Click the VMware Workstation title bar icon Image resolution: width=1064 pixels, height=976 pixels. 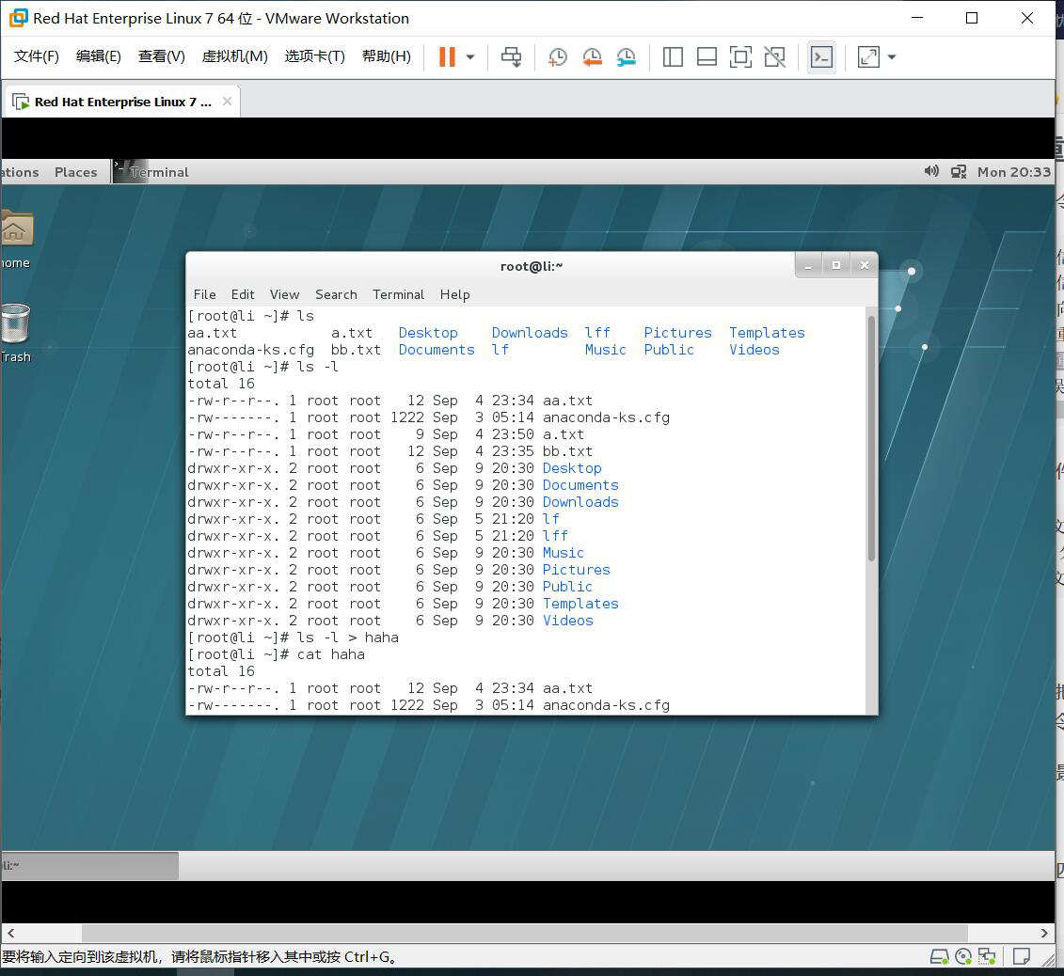(18, 18)
